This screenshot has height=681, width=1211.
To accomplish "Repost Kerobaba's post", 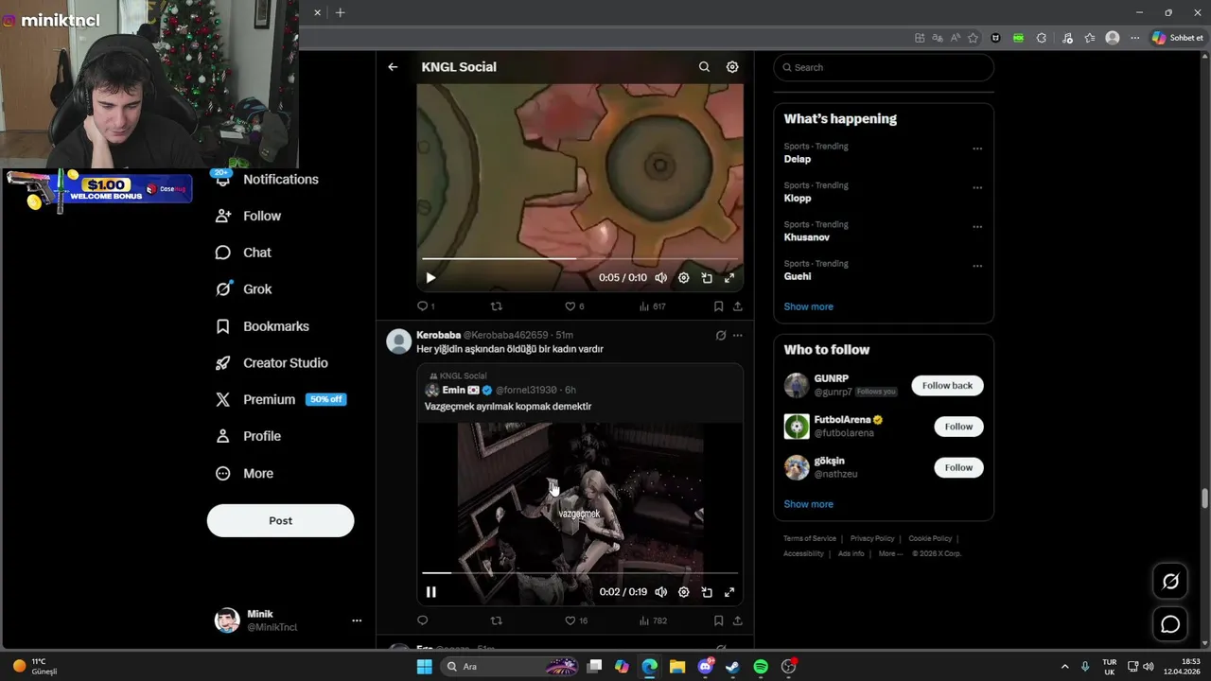I will point(496,620).
